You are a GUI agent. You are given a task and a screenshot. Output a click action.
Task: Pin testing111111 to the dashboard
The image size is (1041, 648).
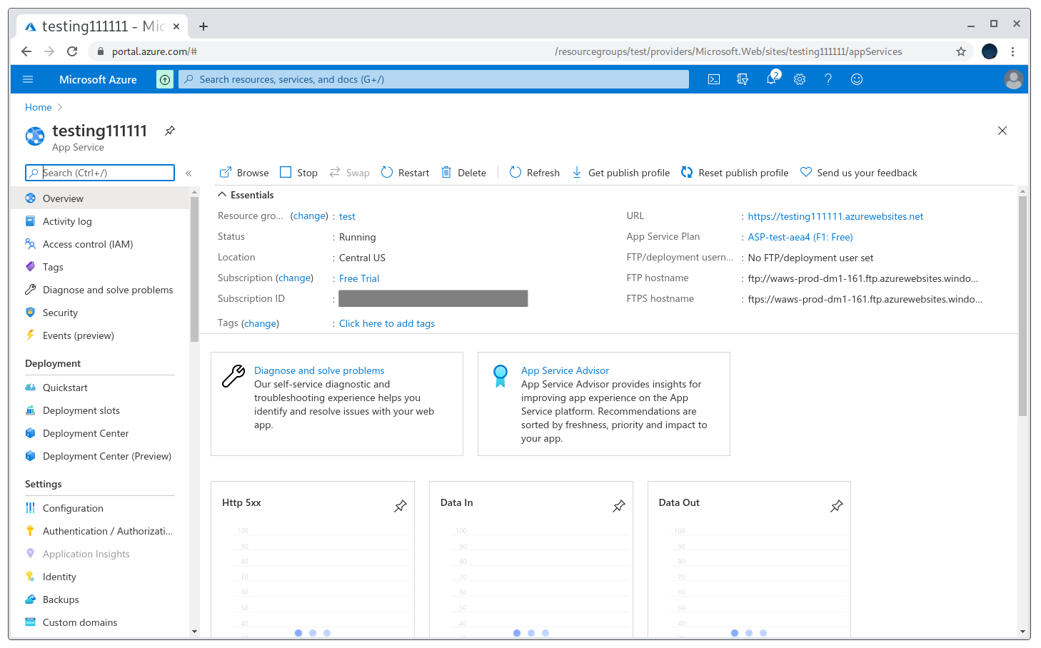pyautogui.click(x=170, y=131)
